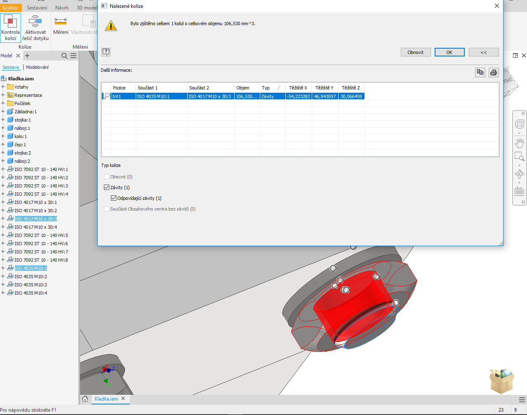Sort by the Pozice column header
The image size is (527, 415).
click(x=123, y=88)
